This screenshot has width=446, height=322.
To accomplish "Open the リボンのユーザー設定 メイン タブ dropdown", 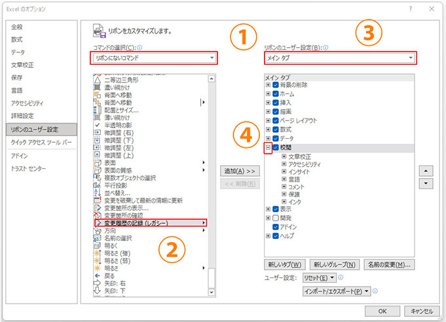I will tap(340, 58).
